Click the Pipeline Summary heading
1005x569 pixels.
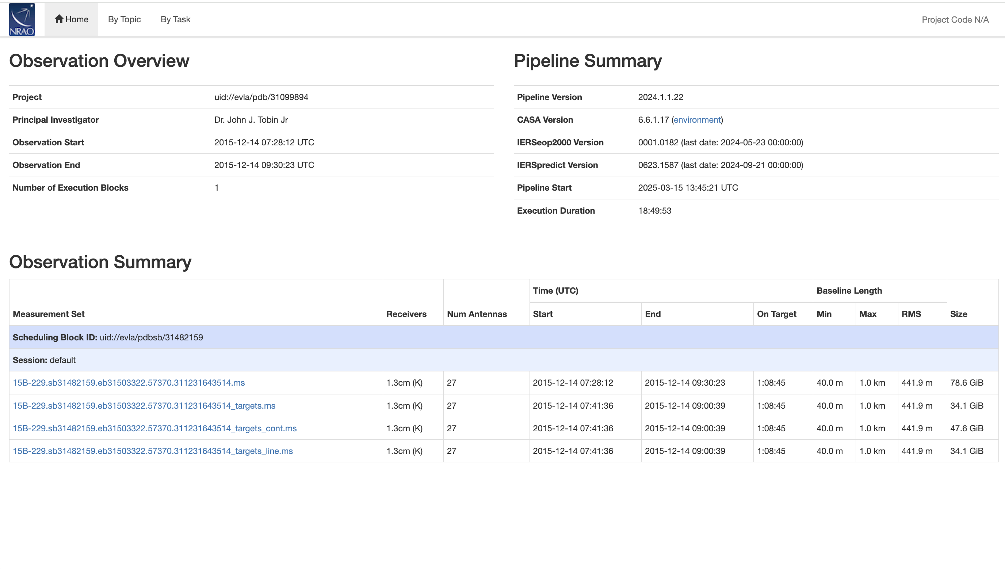pos(588,61)
